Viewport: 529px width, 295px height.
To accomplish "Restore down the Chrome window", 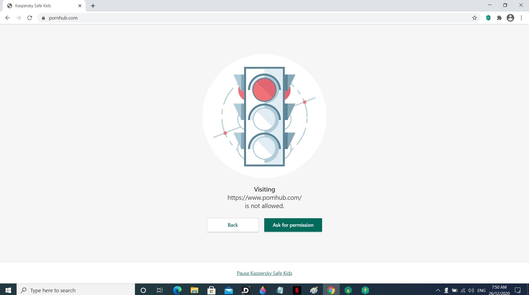I will point(505,5).
